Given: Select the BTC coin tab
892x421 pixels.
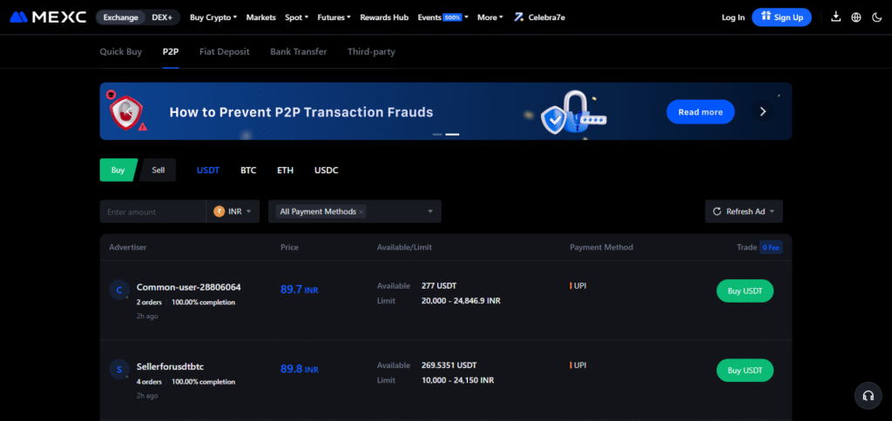Looking at the screenshot, I should point(248,170).
